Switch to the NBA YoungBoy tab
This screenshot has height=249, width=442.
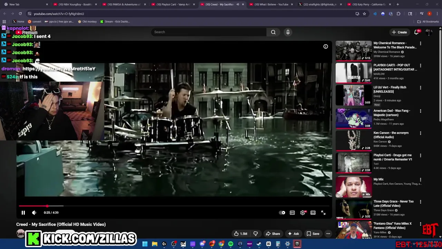[x=75, y=4]
